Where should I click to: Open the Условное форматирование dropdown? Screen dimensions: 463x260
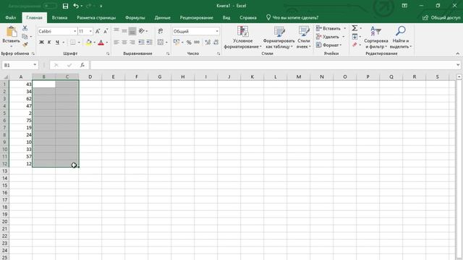click(243, 38)
